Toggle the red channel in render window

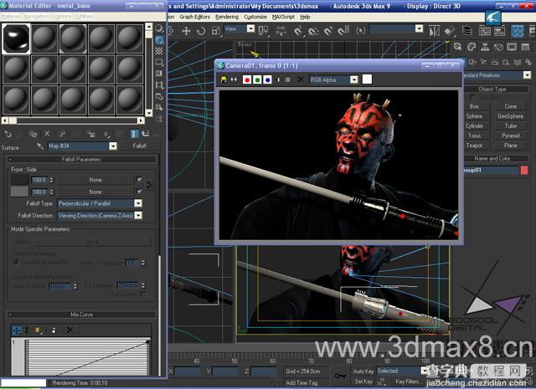(247, 79)
